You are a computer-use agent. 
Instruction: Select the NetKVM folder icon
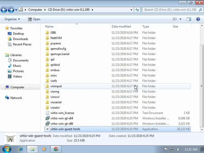[x=47, y=38]
